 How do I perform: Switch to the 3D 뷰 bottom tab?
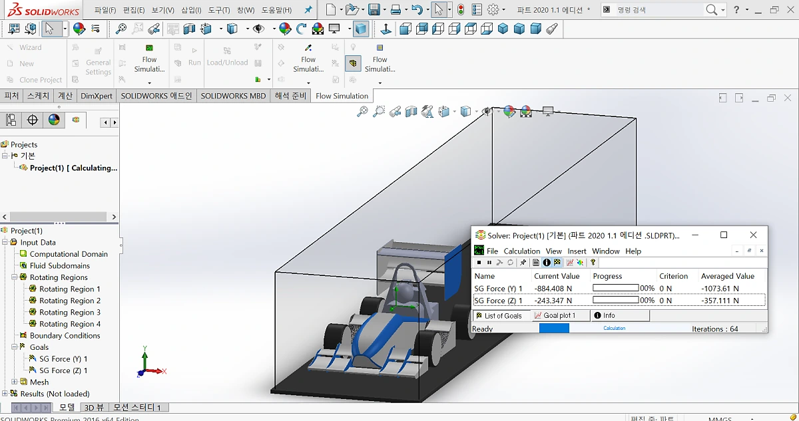pyautogui.click(x=94, y=407)
